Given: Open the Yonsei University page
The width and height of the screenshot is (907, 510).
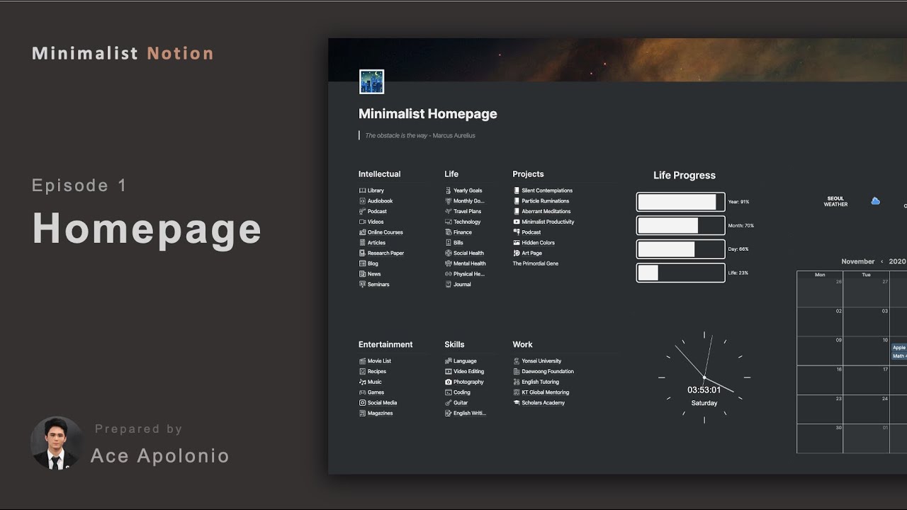Looking at the screenshot, I should [x=541, y=361].
